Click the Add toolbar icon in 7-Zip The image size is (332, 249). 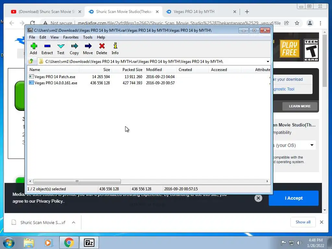pos(33,49)
